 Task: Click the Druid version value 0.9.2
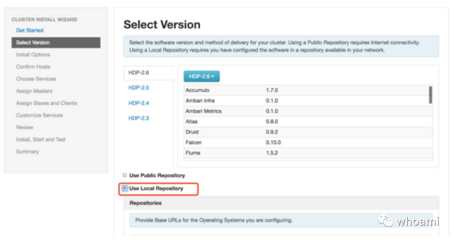tap(272, 132)
